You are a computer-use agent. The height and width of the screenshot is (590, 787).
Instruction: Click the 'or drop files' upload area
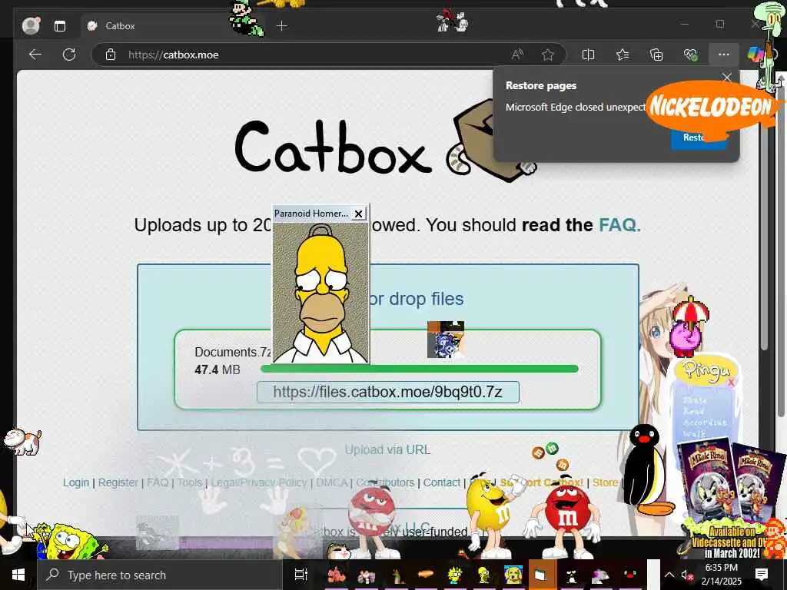416,299
